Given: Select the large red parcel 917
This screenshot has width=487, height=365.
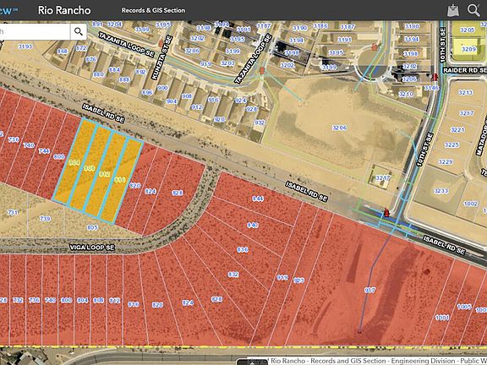Looking at the screenshot, I should [x=369, y=290].
